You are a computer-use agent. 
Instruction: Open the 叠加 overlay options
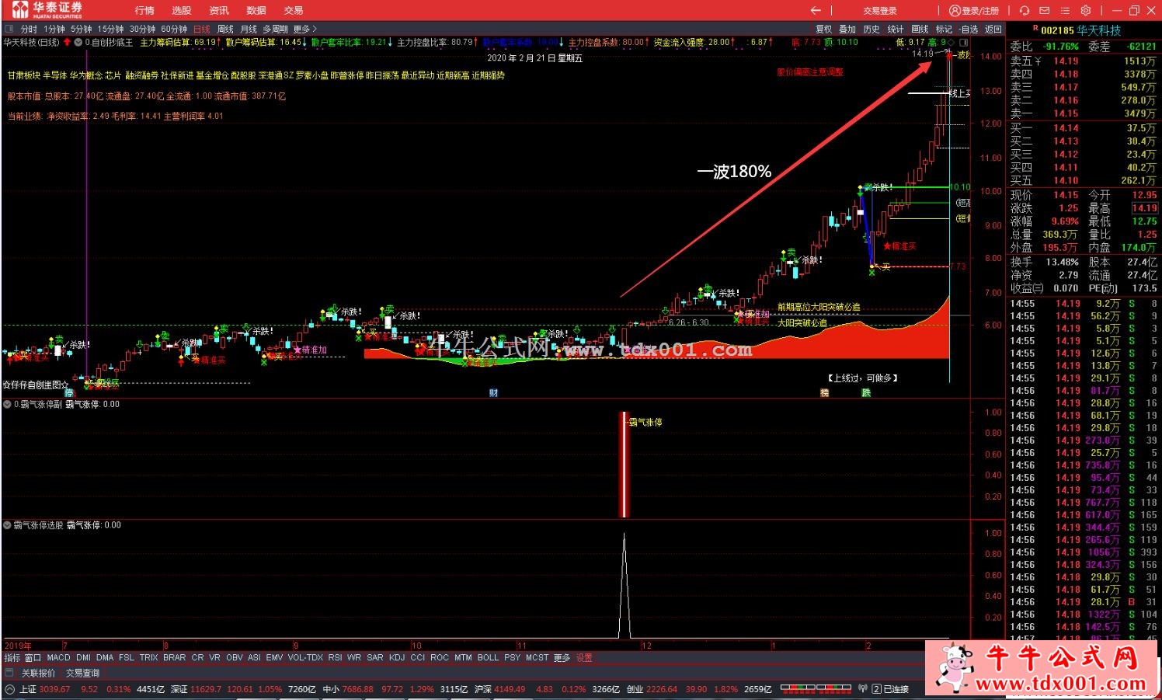[847, 29]
